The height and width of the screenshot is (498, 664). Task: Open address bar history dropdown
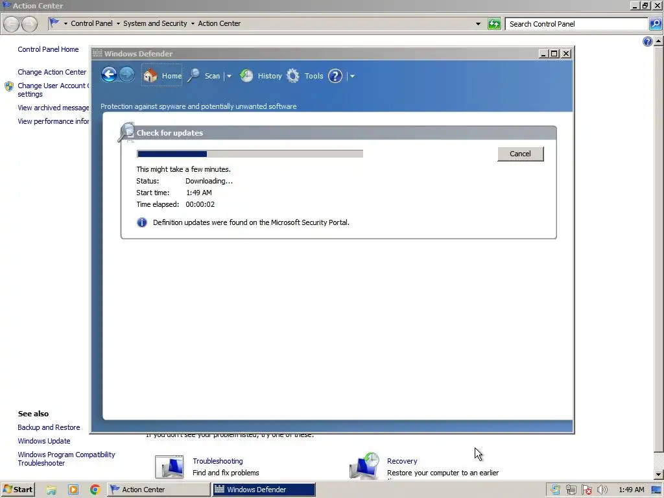[478, 24]
